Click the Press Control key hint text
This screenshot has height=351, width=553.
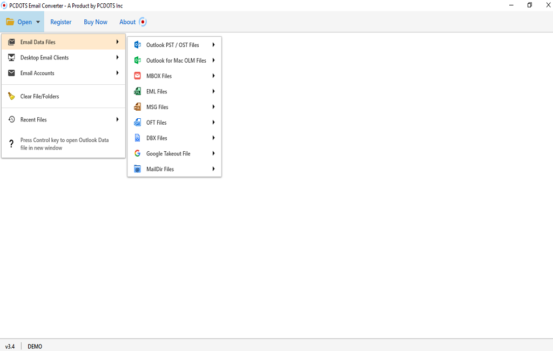[x=65, y=144]
